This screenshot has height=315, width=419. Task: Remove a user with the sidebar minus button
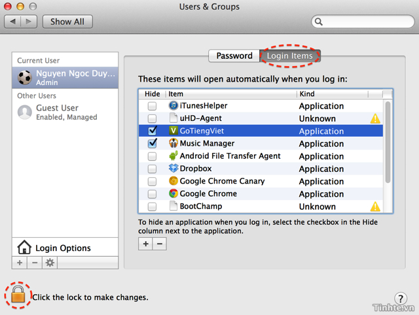point(35,263)
